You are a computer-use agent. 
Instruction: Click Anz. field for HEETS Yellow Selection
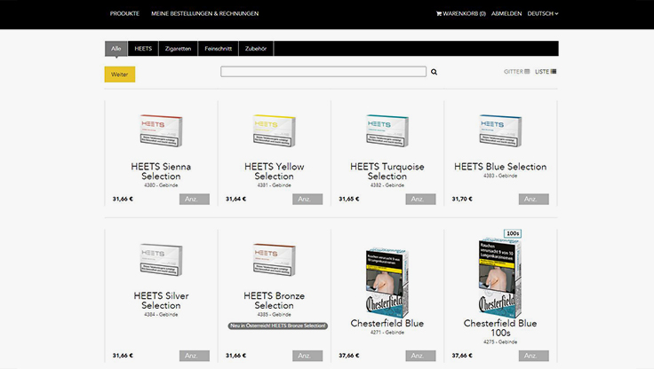[x=307, y=199]
